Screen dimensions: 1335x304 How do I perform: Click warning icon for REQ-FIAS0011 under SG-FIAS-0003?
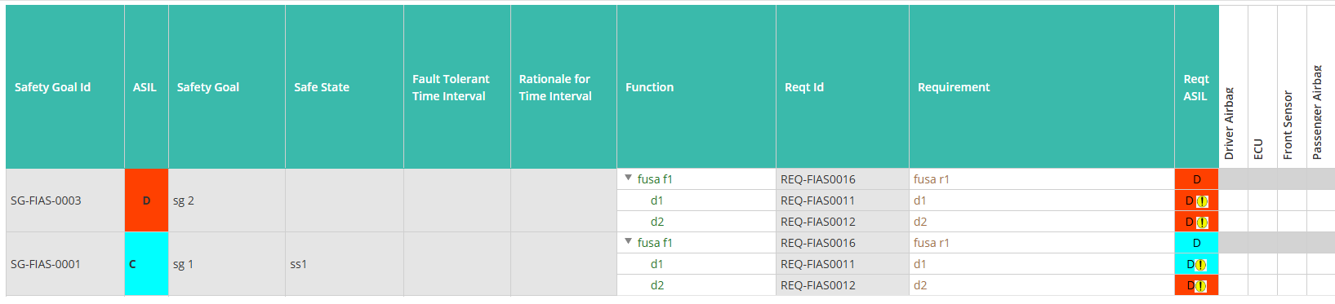pos(1202,200)
